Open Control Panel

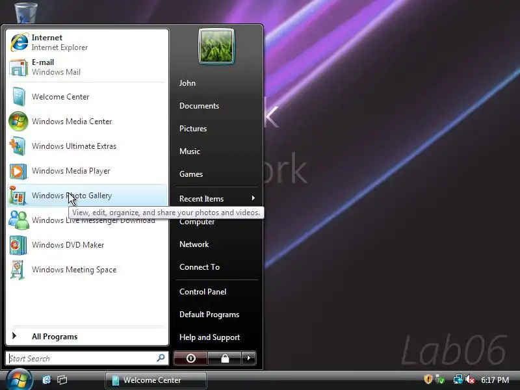click(203, 292)
